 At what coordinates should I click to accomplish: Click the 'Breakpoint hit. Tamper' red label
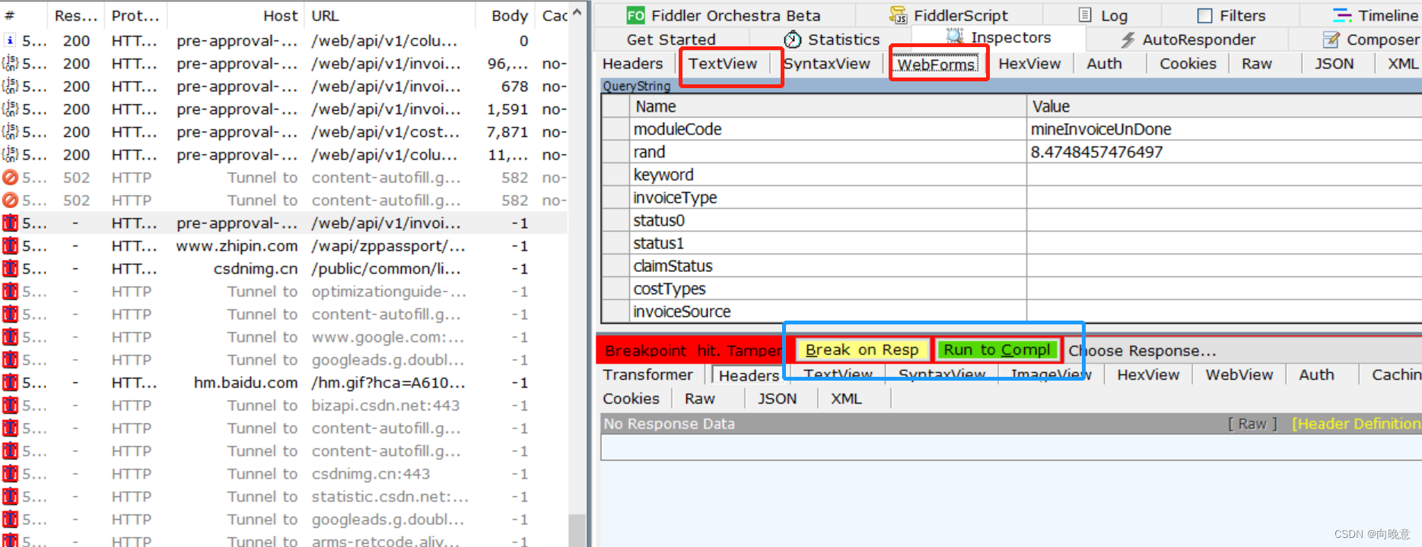coord(692,350)
